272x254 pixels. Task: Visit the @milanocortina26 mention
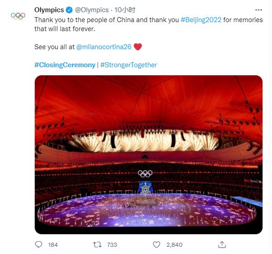coord(104,46)
